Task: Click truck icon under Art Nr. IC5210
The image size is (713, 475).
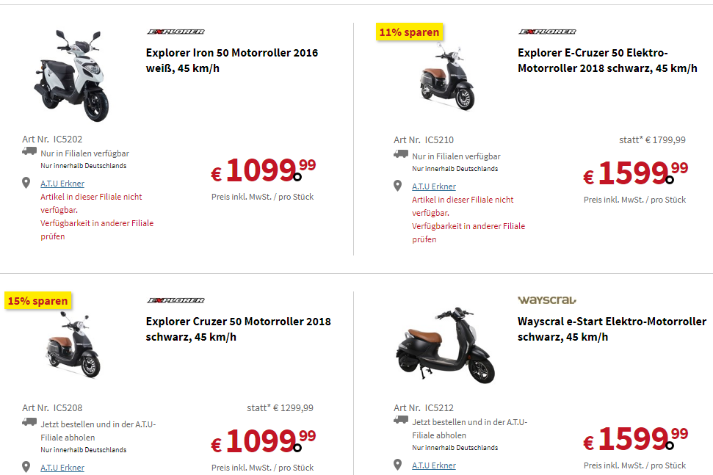Action: tap(401, 154)
